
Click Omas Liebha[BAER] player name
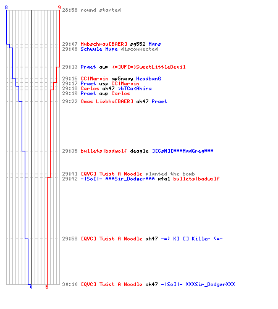pyautogui.click(x=107, y=101)
